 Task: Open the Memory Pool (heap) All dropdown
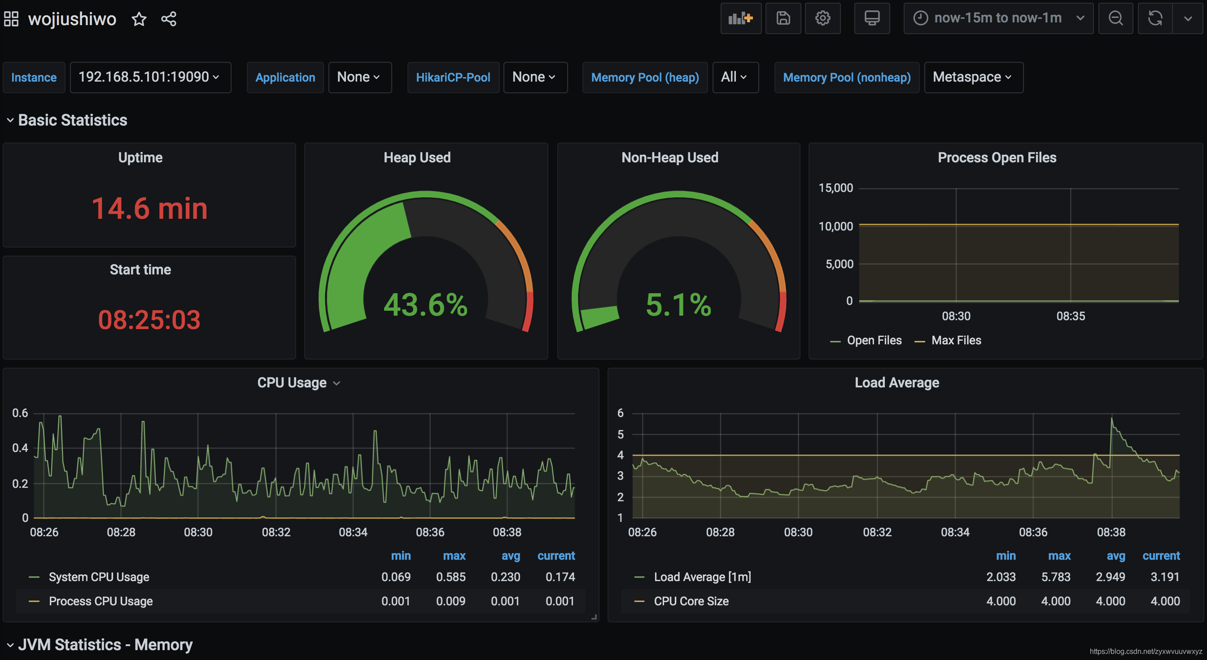735,77
